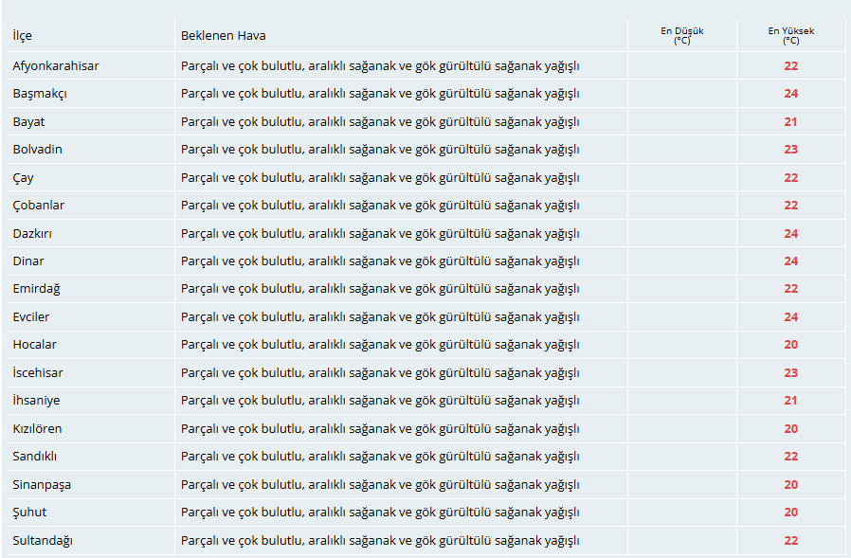Viewport: 851px width, 558px height.
Task: Click Sinanpaşa's weather forecast description
Action: point(380,485)
